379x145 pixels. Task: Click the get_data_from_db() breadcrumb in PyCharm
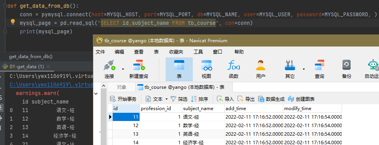click(31, 57)
